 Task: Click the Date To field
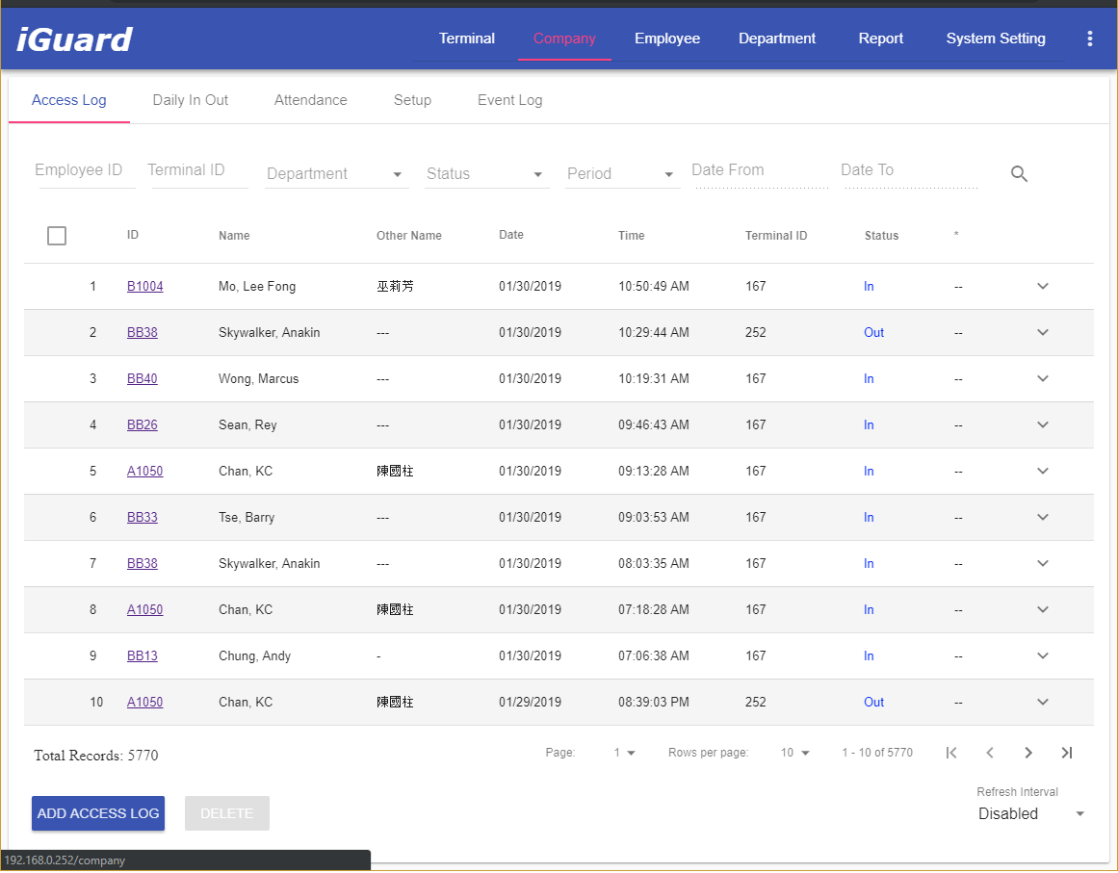click(911, 171)
